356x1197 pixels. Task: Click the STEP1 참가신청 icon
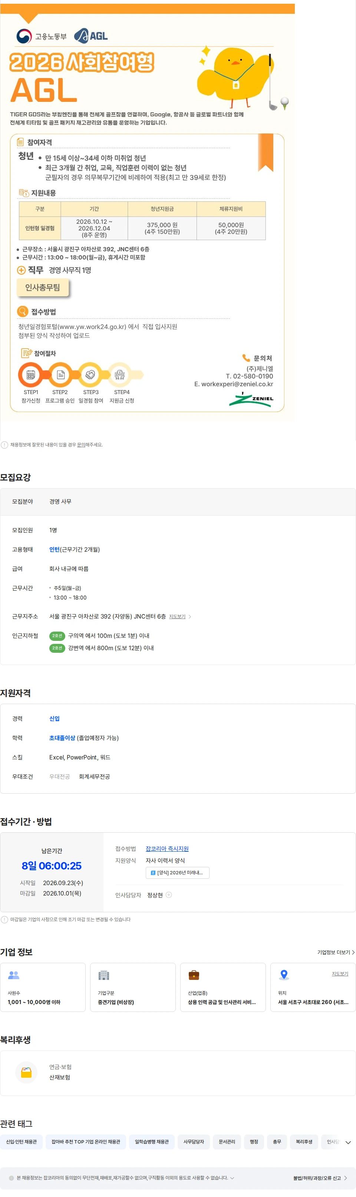[30, 375]
